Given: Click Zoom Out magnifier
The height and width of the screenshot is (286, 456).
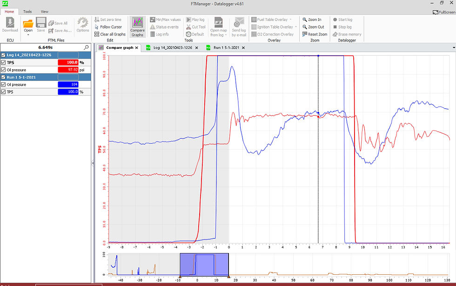Looking at the screenshot, I should click(313, 27).
